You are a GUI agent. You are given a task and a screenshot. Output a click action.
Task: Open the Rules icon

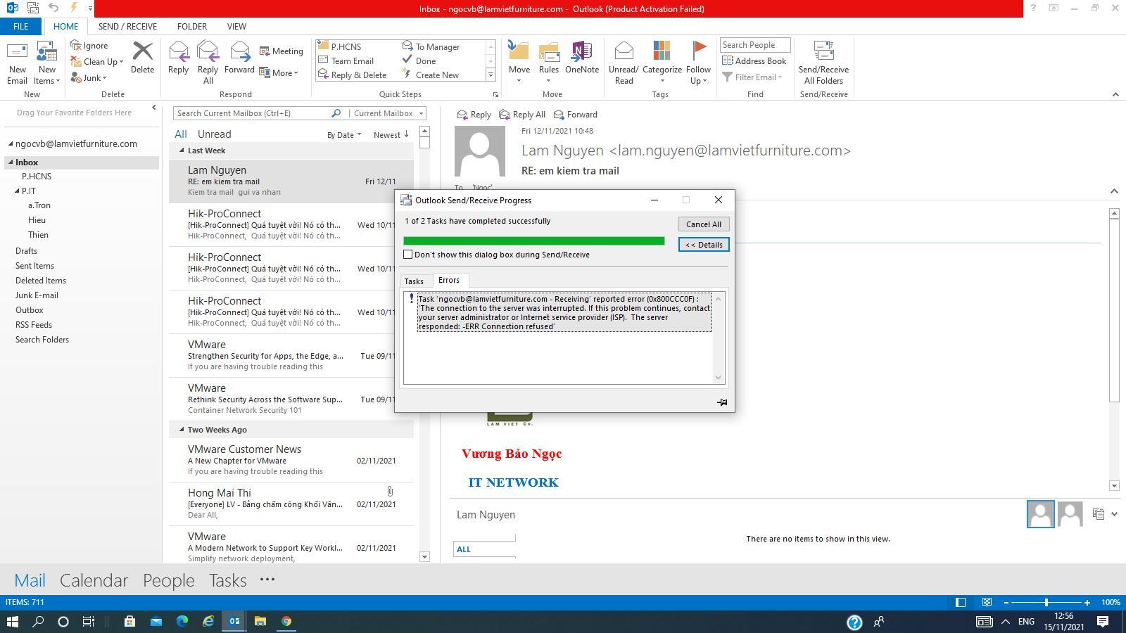pyautogui.click(x=549, y=63)
